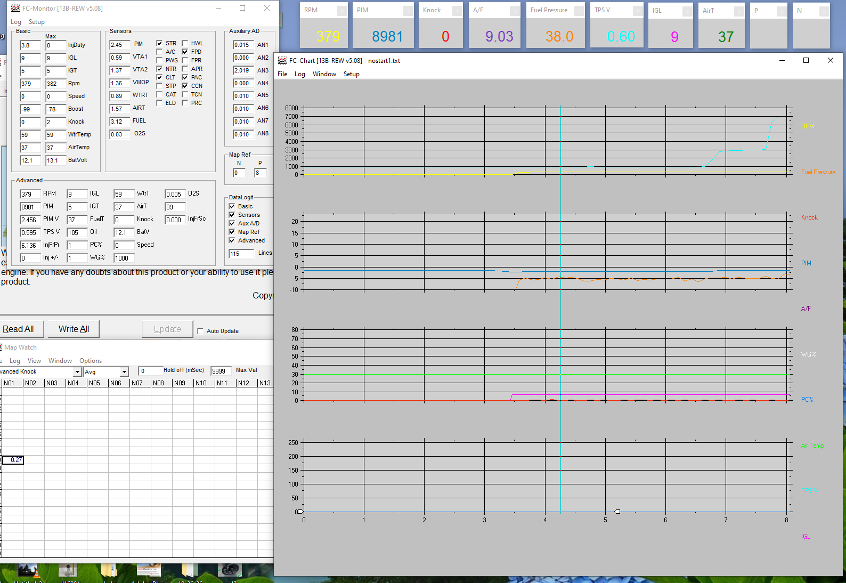846x583 pixels.
Task: Open the Options menu in Map Watch
Action: click(x=91, y=361)
